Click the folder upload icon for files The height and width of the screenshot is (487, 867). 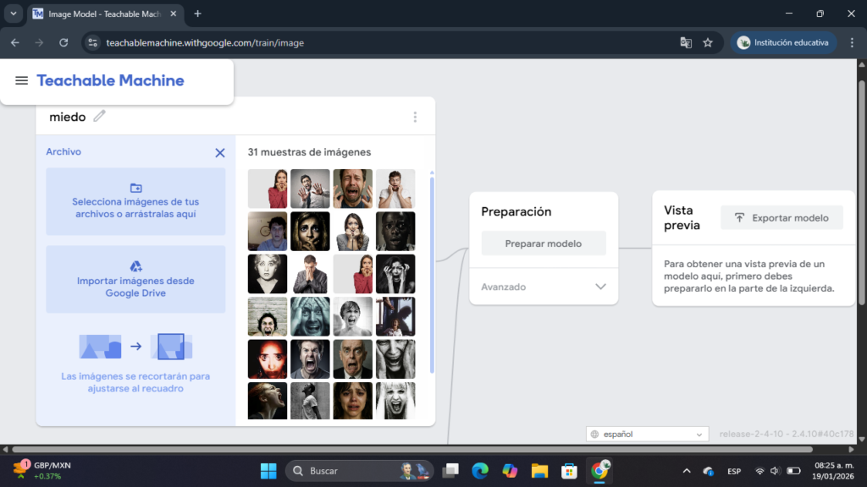click(135, 188)
